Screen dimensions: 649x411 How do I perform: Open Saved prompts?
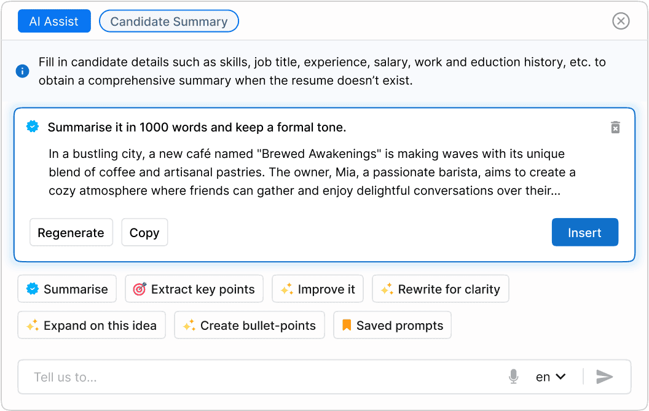click(x=392, y=326)
